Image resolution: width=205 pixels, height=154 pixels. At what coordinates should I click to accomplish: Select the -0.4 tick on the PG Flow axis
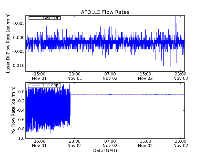(x=21, y=110)
